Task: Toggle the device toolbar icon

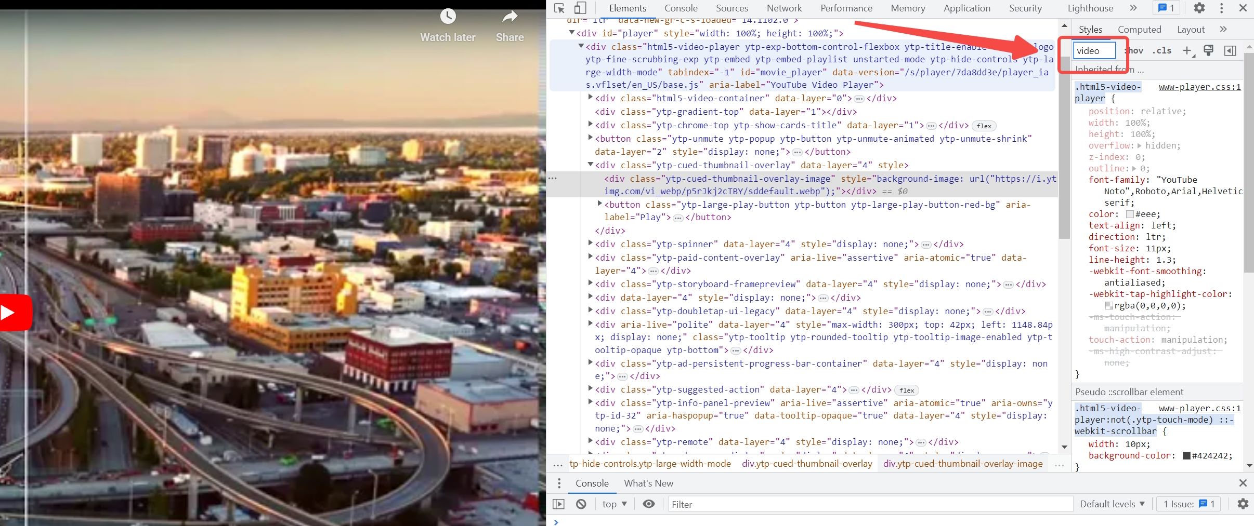Action: (x=580, y=8)
